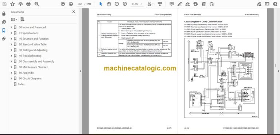Collapse the left navigation pane arrow
This screenshot has height=135, width=280.
coord(80,71)
